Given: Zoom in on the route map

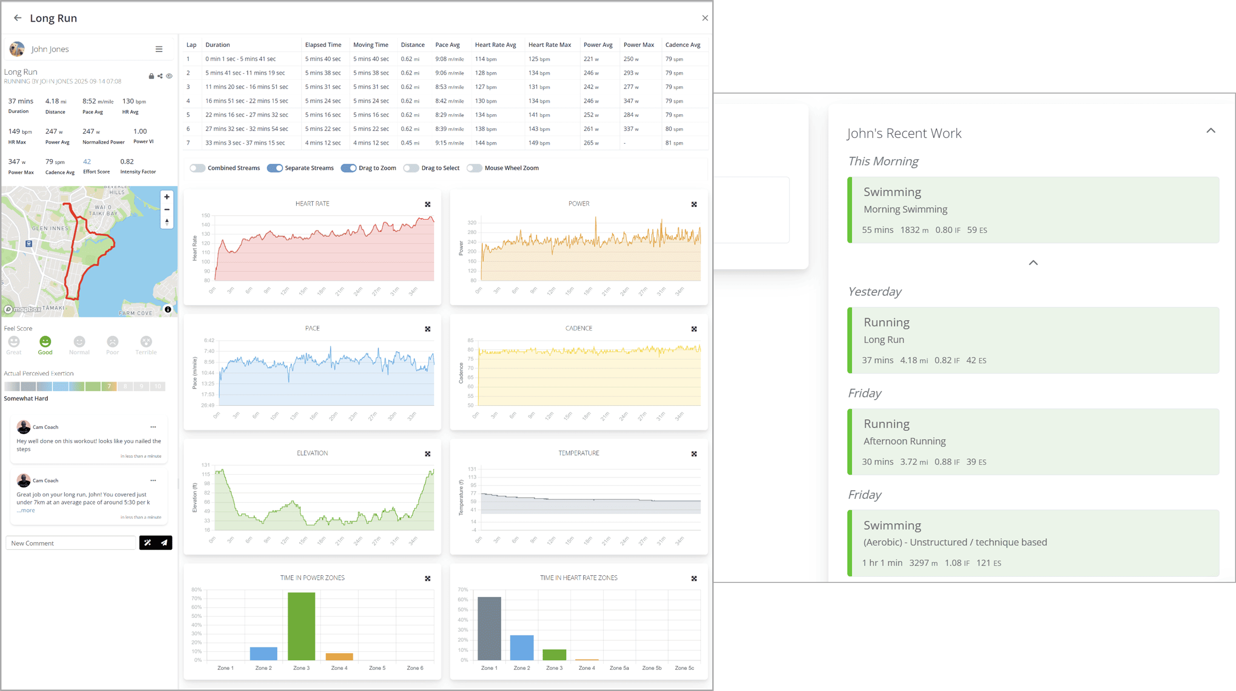Looking at the screenshot, I should (167, 197).
